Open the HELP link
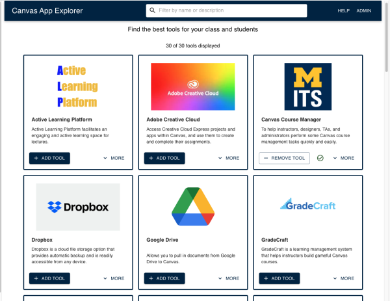Image resolution: width=390 pixels, height=301 pixels. (x=343, y=10)
